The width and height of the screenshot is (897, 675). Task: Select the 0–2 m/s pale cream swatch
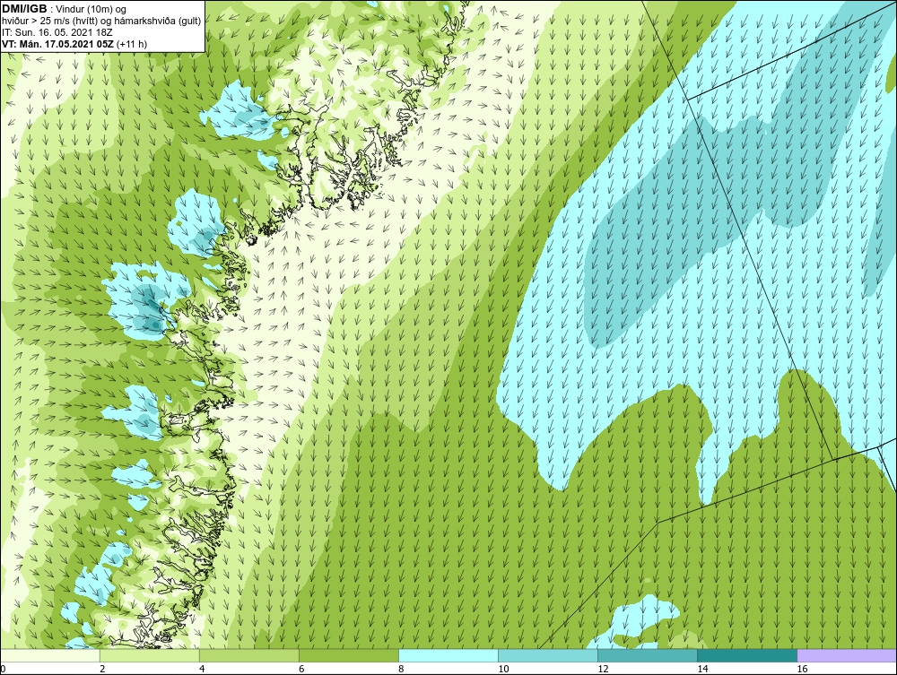tap(49, 655)
